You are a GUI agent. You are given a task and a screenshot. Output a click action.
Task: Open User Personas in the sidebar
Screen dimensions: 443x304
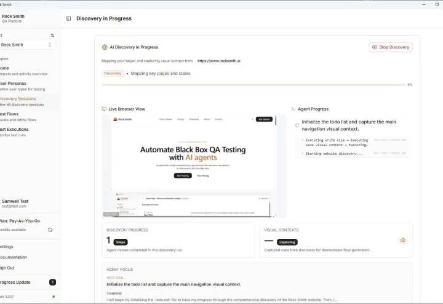pyautogui.click(x=23, y=86)
